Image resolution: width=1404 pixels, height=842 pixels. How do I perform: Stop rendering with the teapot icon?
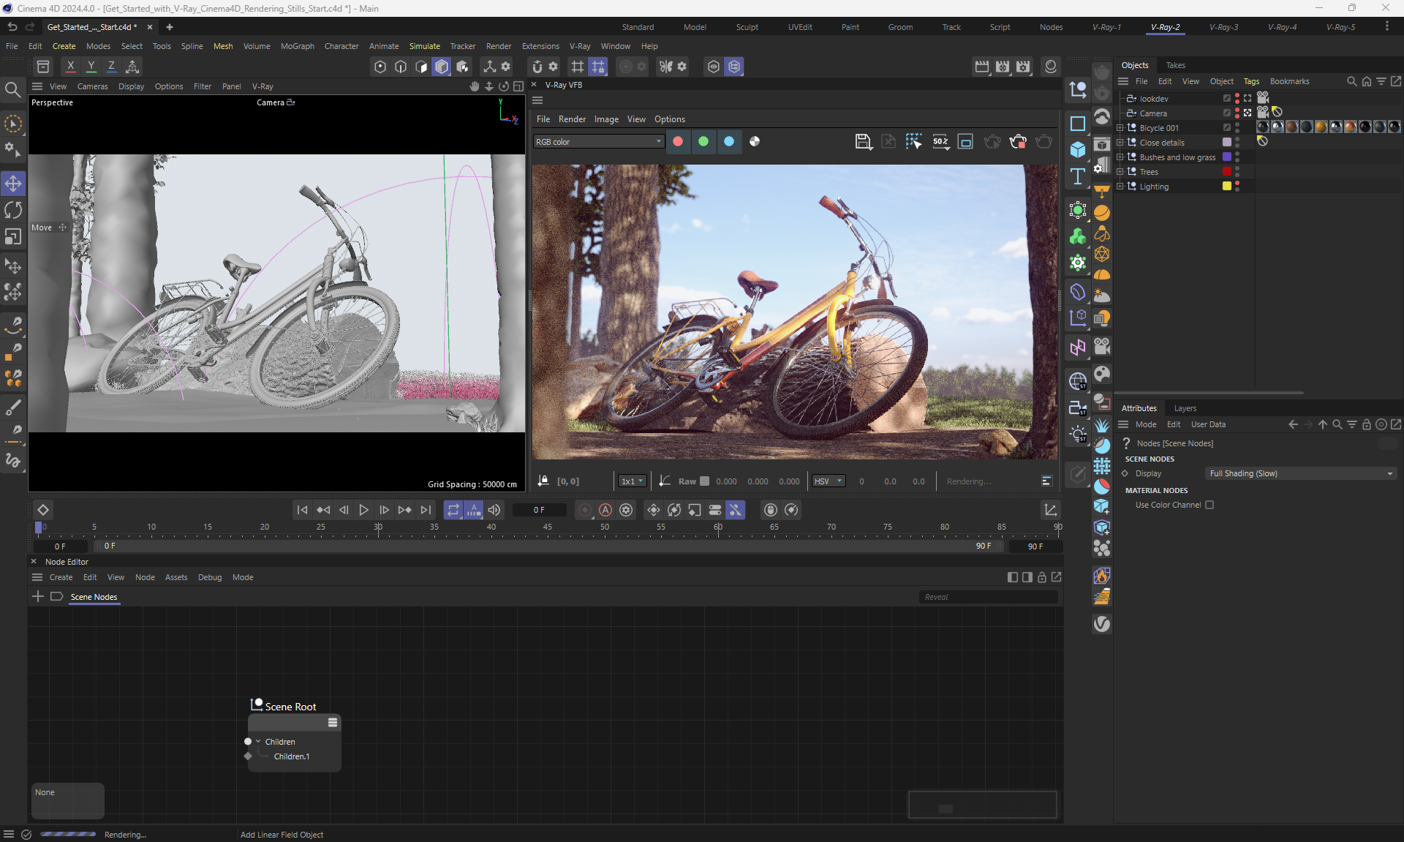[1017, 142]
